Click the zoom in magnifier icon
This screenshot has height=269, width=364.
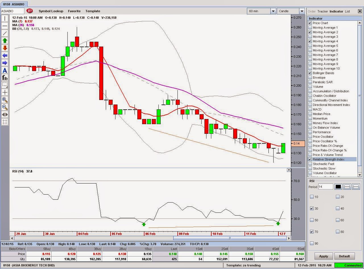point(5,100)
